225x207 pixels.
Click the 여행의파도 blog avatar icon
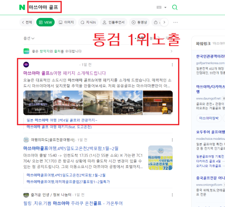pyautogui.click(x=26, y=140)
